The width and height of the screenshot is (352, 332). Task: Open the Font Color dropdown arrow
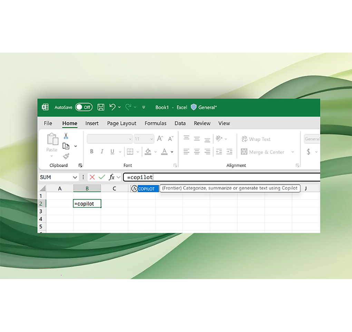pos(172,152)
